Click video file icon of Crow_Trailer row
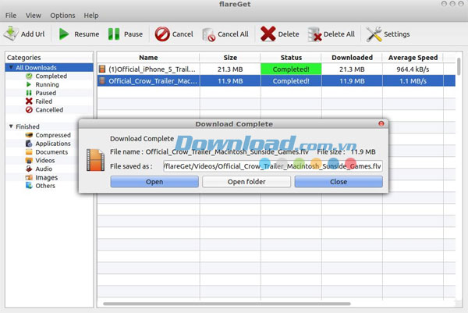The width and height of the screenshot is (468, 313). (x=102, y=80)
